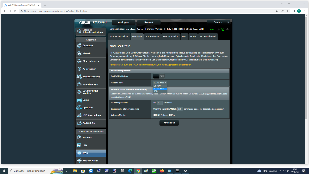Switch to the Dual-WAN tab
Image resolution: width=309 pixels, height=174 pixels.
pyautogui.click(x=137, y=36)
